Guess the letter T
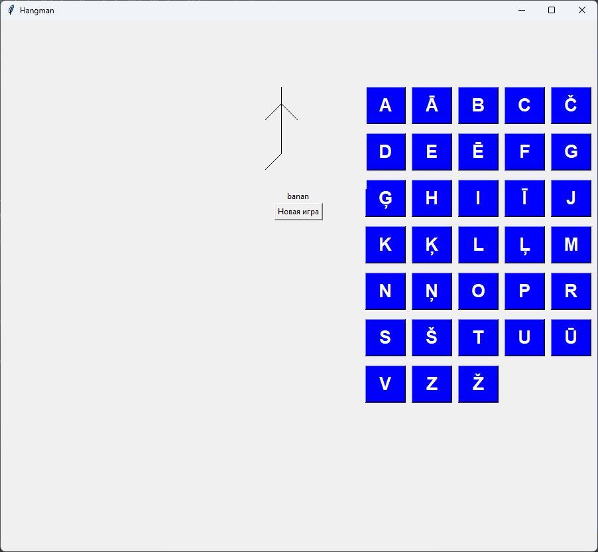 (x=478, y=338)
